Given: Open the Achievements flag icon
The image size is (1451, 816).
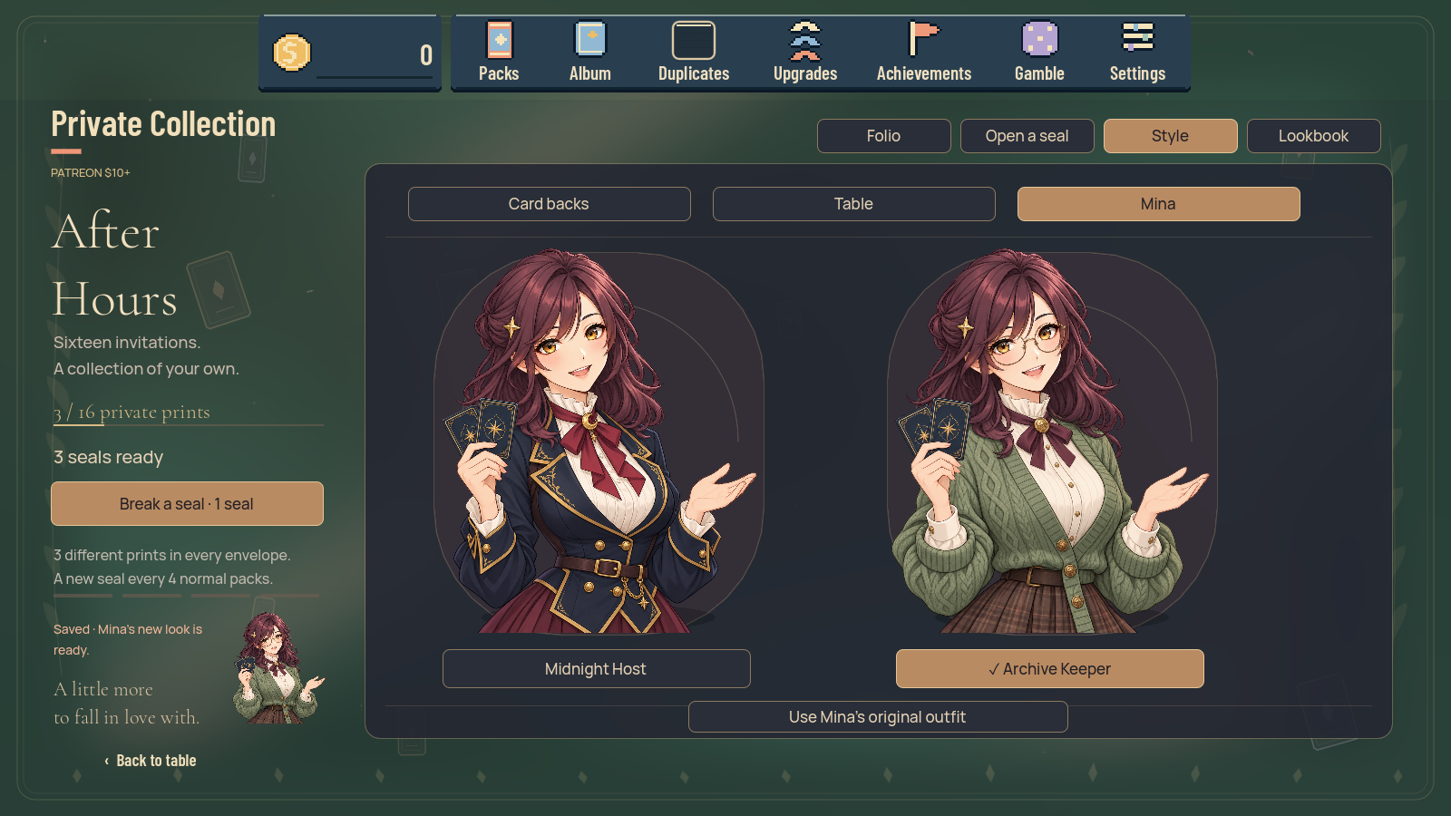Looking at the screenshot, I should pyautogui.click(x=924, y=40).
